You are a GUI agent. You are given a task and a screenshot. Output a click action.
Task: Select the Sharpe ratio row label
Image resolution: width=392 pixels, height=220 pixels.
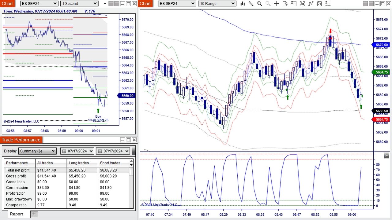pos(16,205)
